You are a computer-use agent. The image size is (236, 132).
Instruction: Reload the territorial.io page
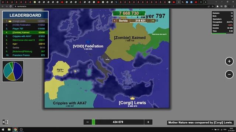11,7
